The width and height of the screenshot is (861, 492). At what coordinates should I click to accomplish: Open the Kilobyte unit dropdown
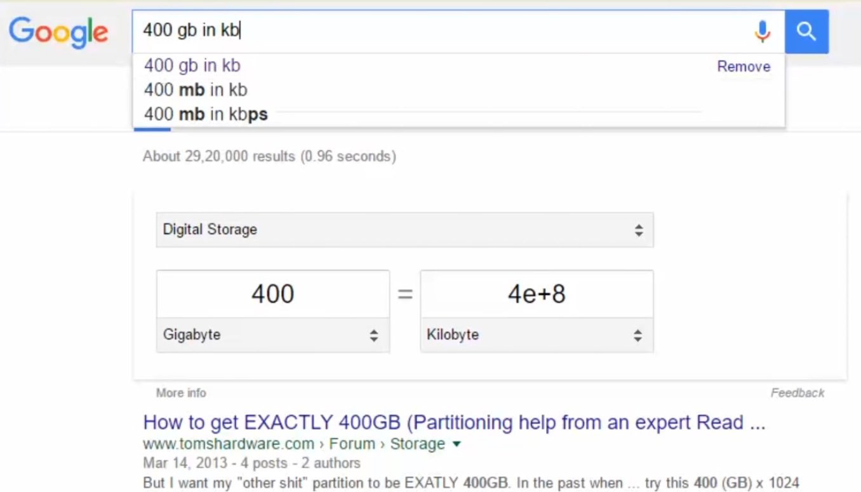[x=536, y=335]
